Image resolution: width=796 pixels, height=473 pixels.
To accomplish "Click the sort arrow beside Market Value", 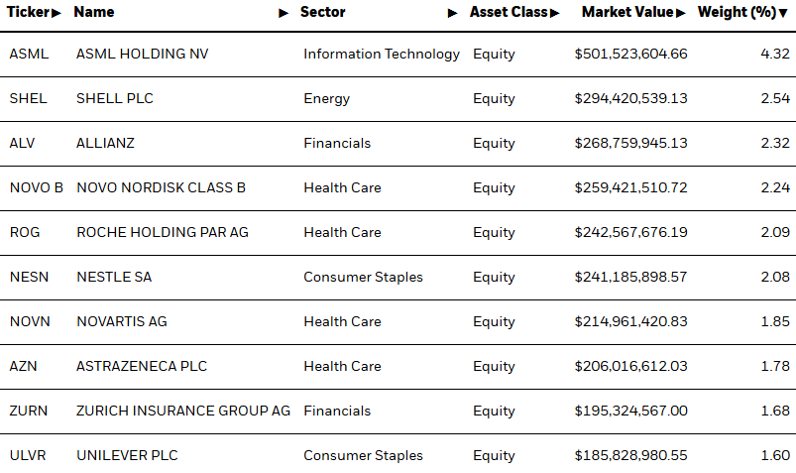I will (680, 13).
